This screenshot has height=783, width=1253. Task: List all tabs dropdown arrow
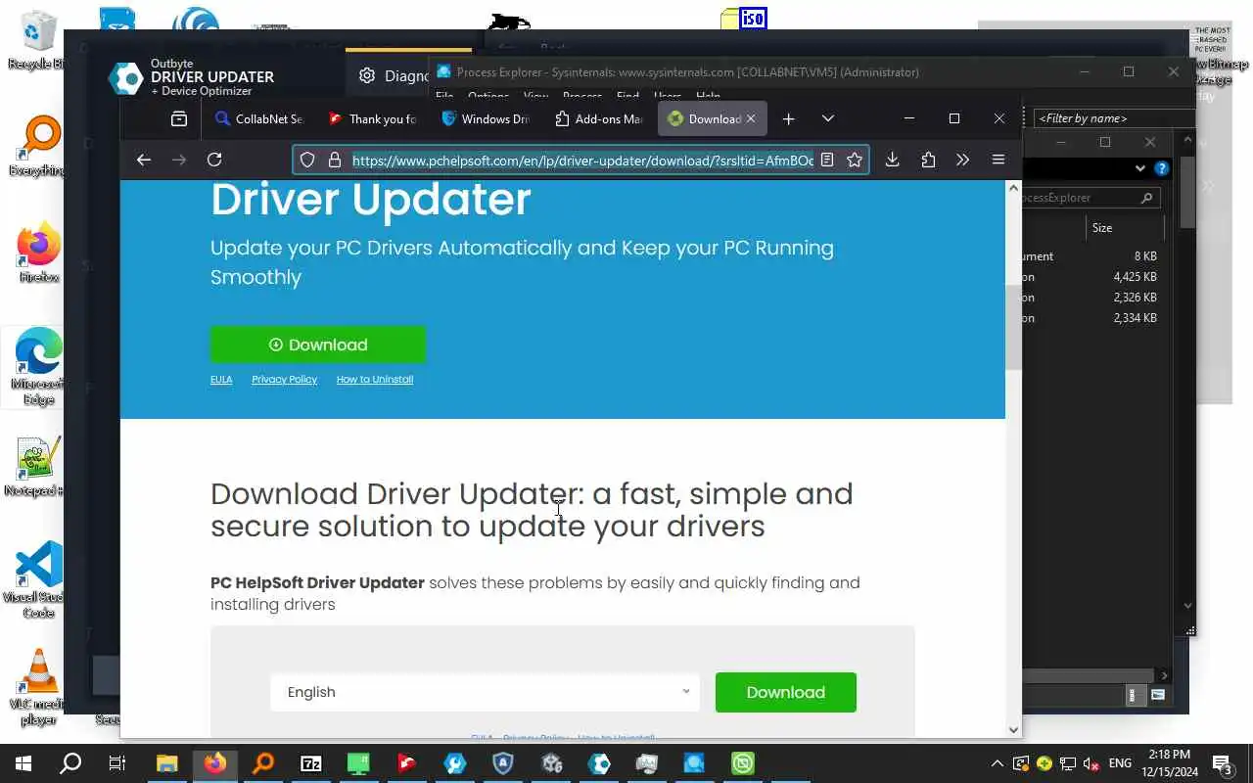[x=828, y=118]
